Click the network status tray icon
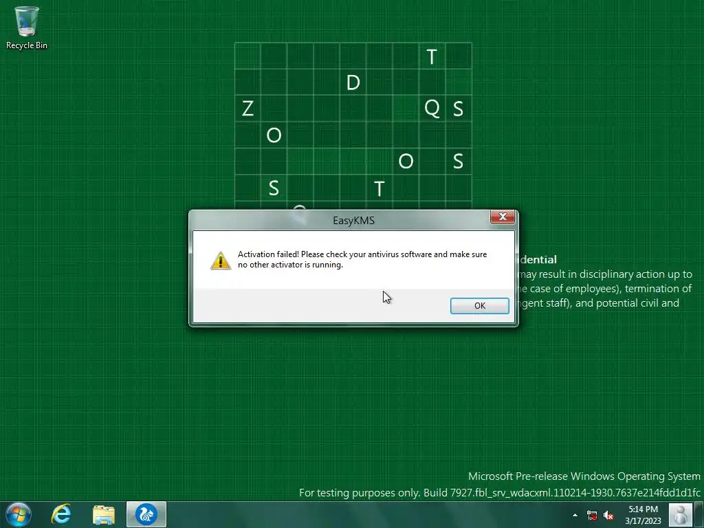Viewport: 704px width, 528px height. pyautogui.click(x=592, y=515)
